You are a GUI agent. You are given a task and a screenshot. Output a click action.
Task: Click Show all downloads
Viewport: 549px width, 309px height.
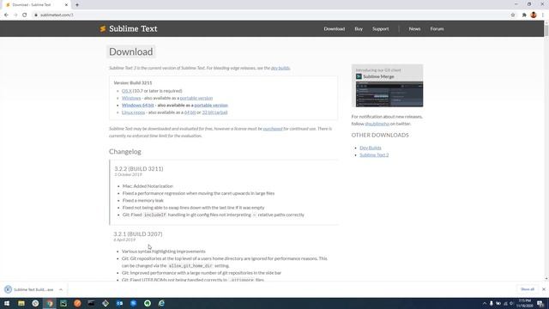point(528,289)
